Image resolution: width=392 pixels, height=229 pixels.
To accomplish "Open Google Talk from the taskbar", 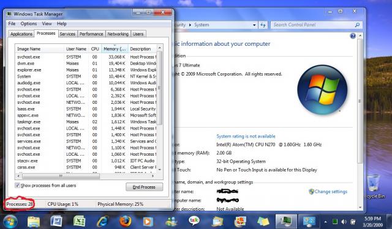I will click(194, 221).
